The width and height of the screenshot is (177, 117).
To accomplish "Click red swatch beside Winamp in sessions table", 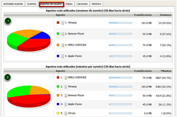I will point(58,22).
